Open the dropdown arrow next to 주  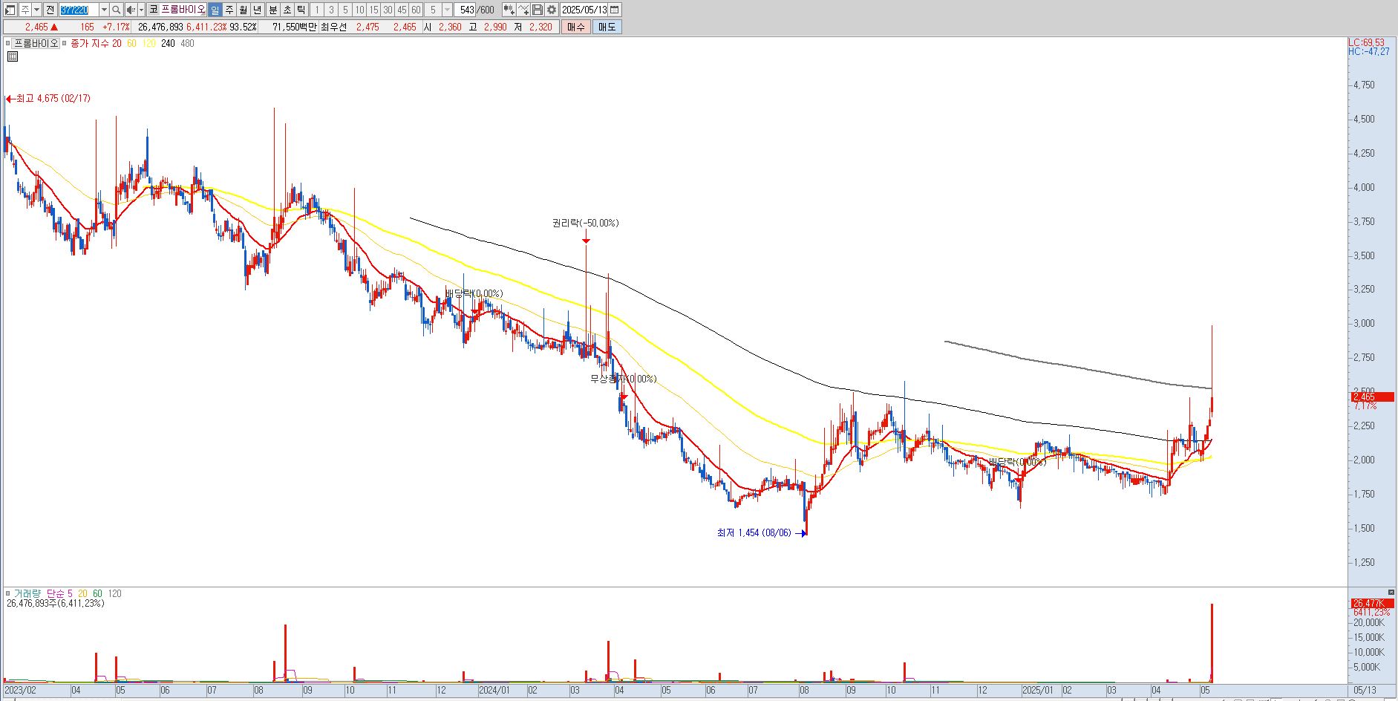(36, 10)
